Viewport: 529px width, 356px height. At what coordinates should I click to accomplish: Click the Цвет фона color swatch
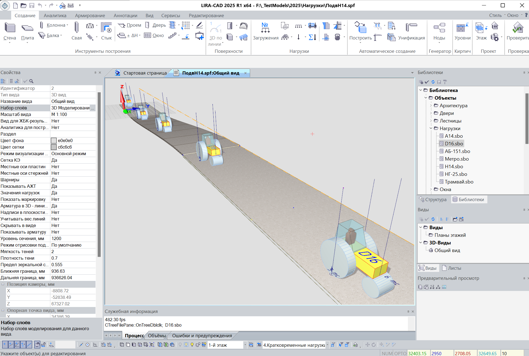[x=54, y=141]
